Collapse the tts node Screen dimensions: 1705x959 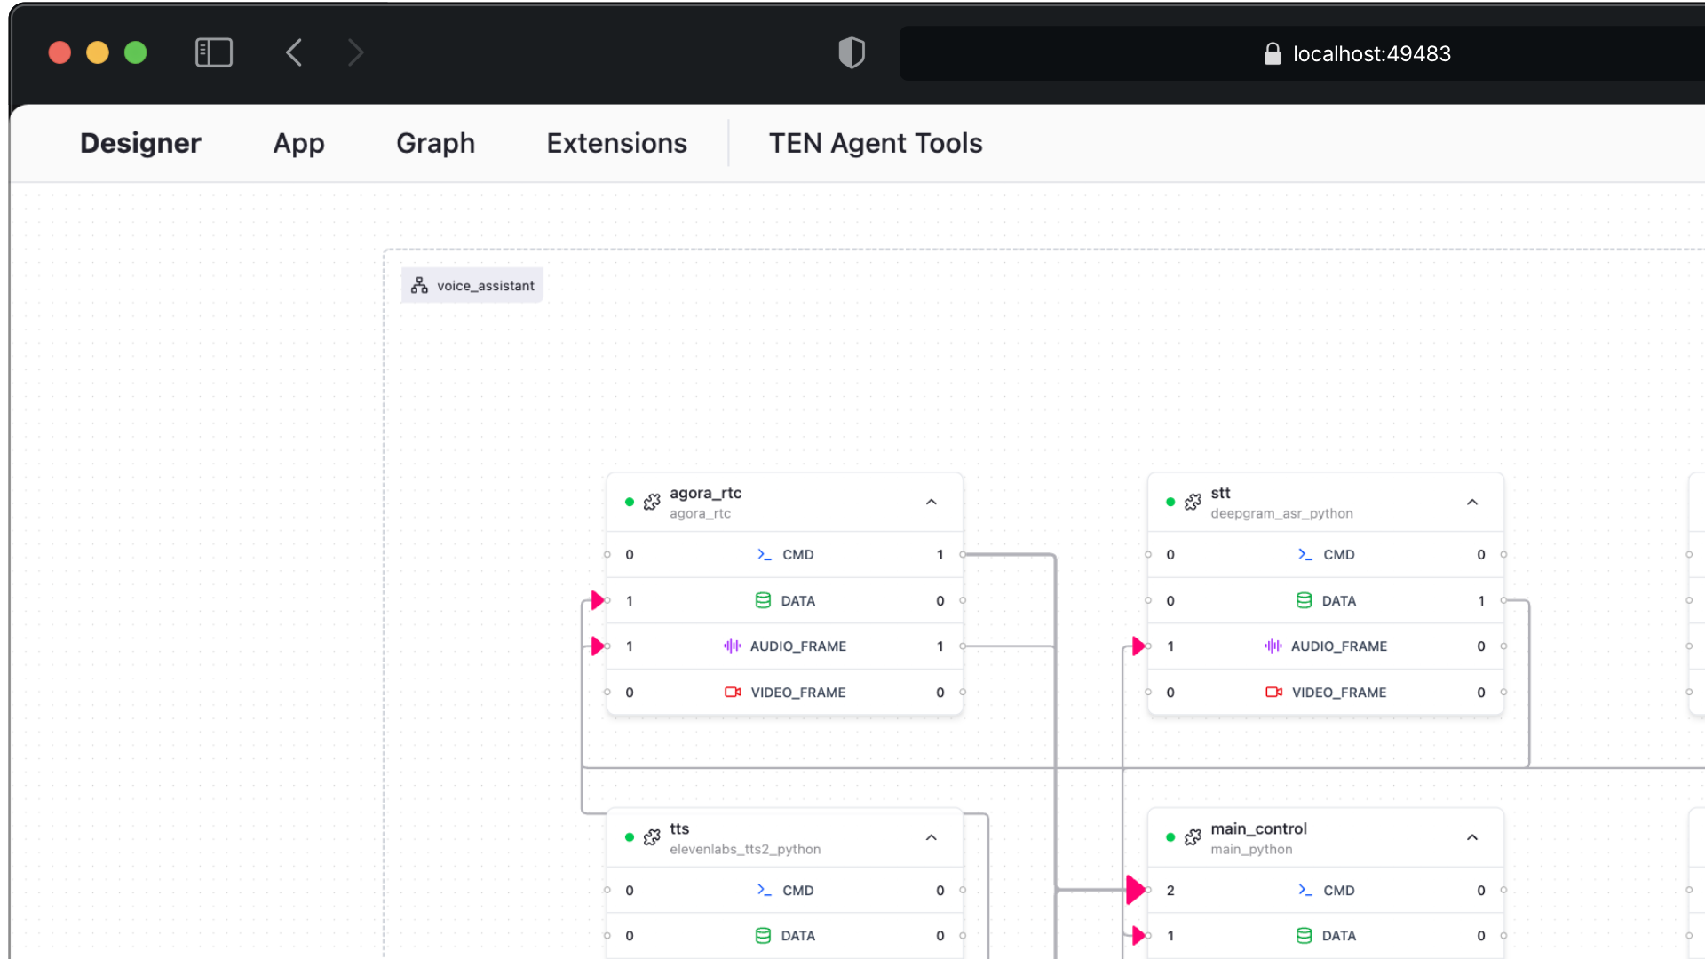932,838
